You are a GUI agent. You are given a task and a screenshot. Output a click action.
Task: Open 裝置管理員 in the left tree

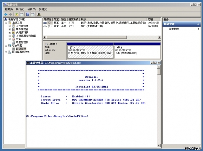pos(22,42)
